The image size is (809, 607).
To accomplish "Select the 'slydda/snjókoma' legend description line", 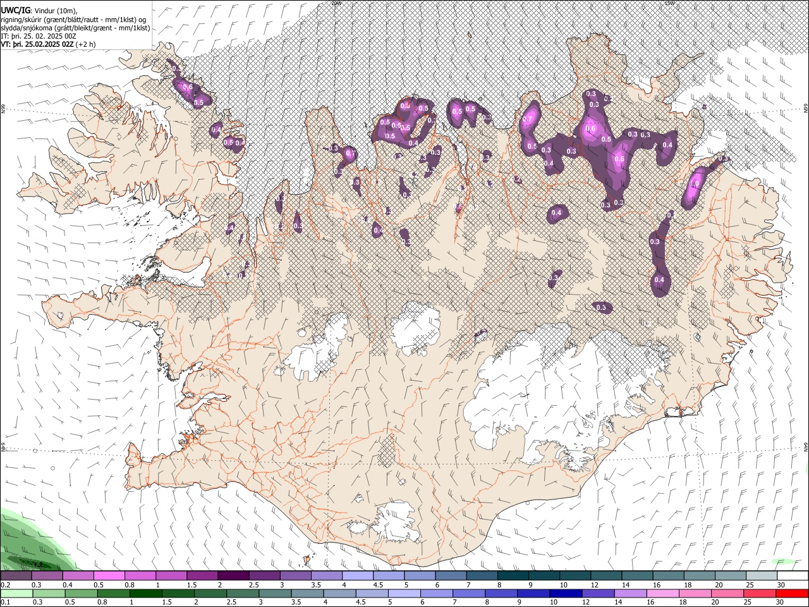I will coord(76,28).
